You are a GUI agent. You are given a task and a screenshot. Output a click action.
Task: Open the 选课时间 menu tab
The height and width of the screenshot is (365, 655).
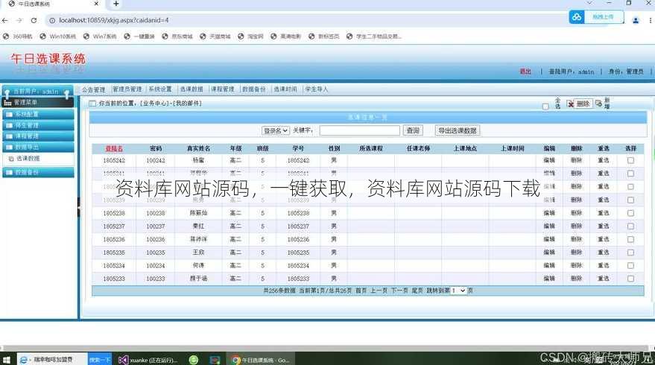coord(285,89)
